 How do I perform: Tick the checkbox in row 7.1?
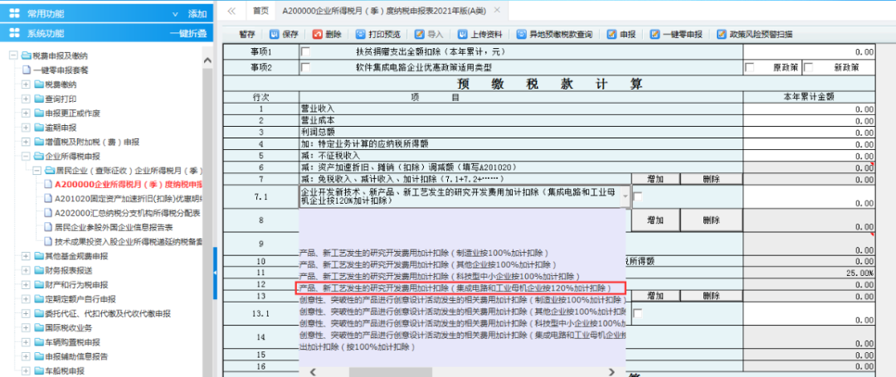click(x=638, y=196)
